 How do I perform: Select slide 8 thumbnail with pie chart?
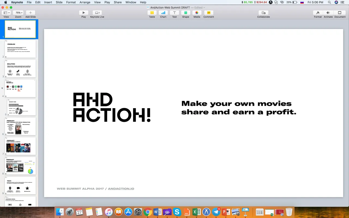[x=20, y=166]
